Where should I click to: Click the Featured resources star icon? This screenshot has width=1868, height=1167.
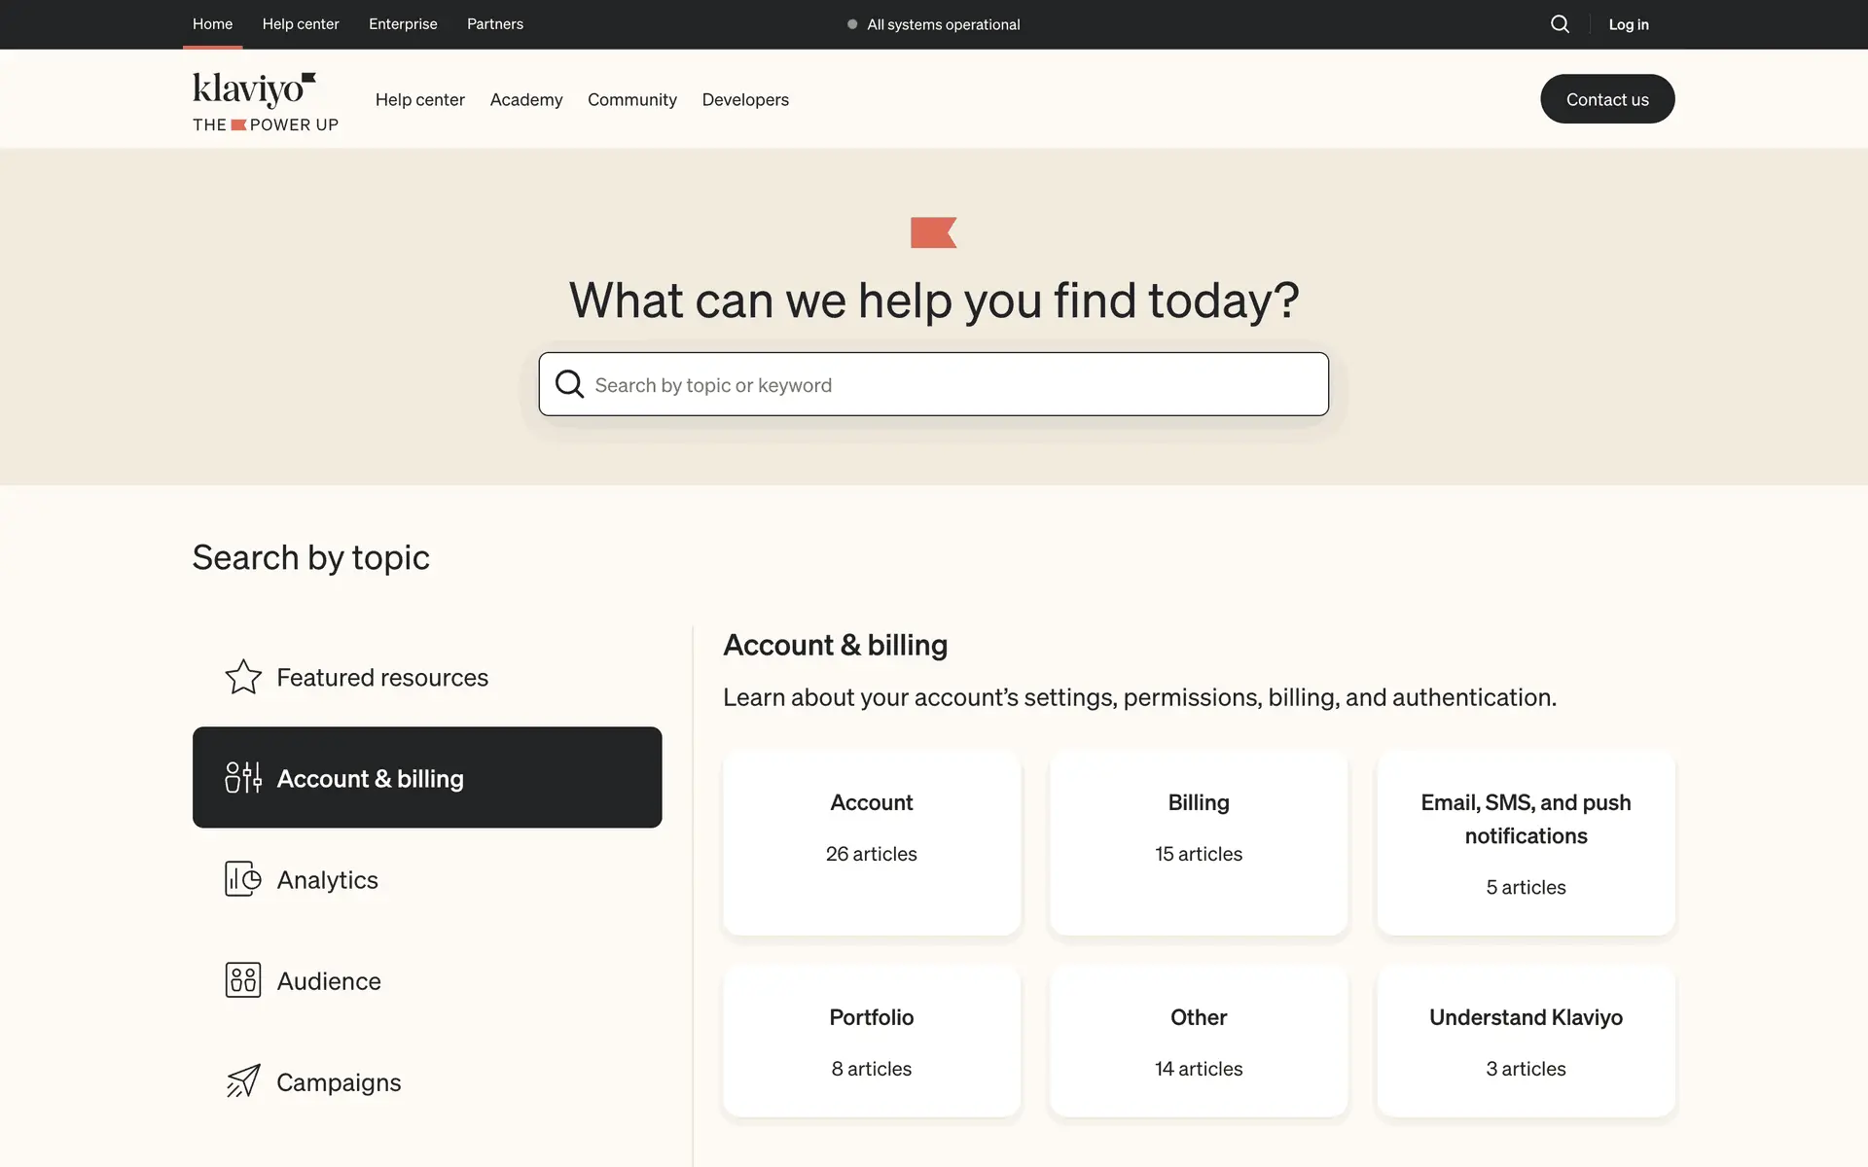(243, 677)
